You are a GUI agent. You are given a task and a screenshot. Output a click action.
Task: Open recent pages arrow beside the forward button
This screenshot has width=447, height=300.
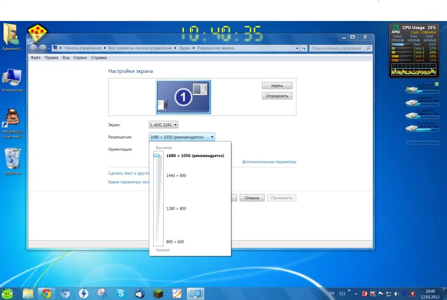(49, 48)
